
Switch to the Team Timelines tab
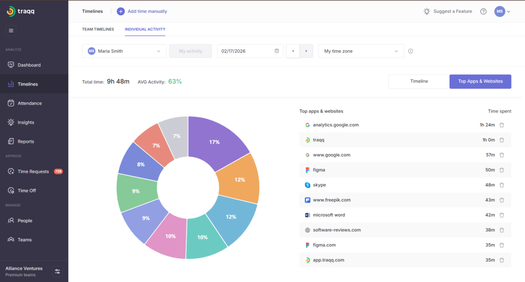coord(98,29)
